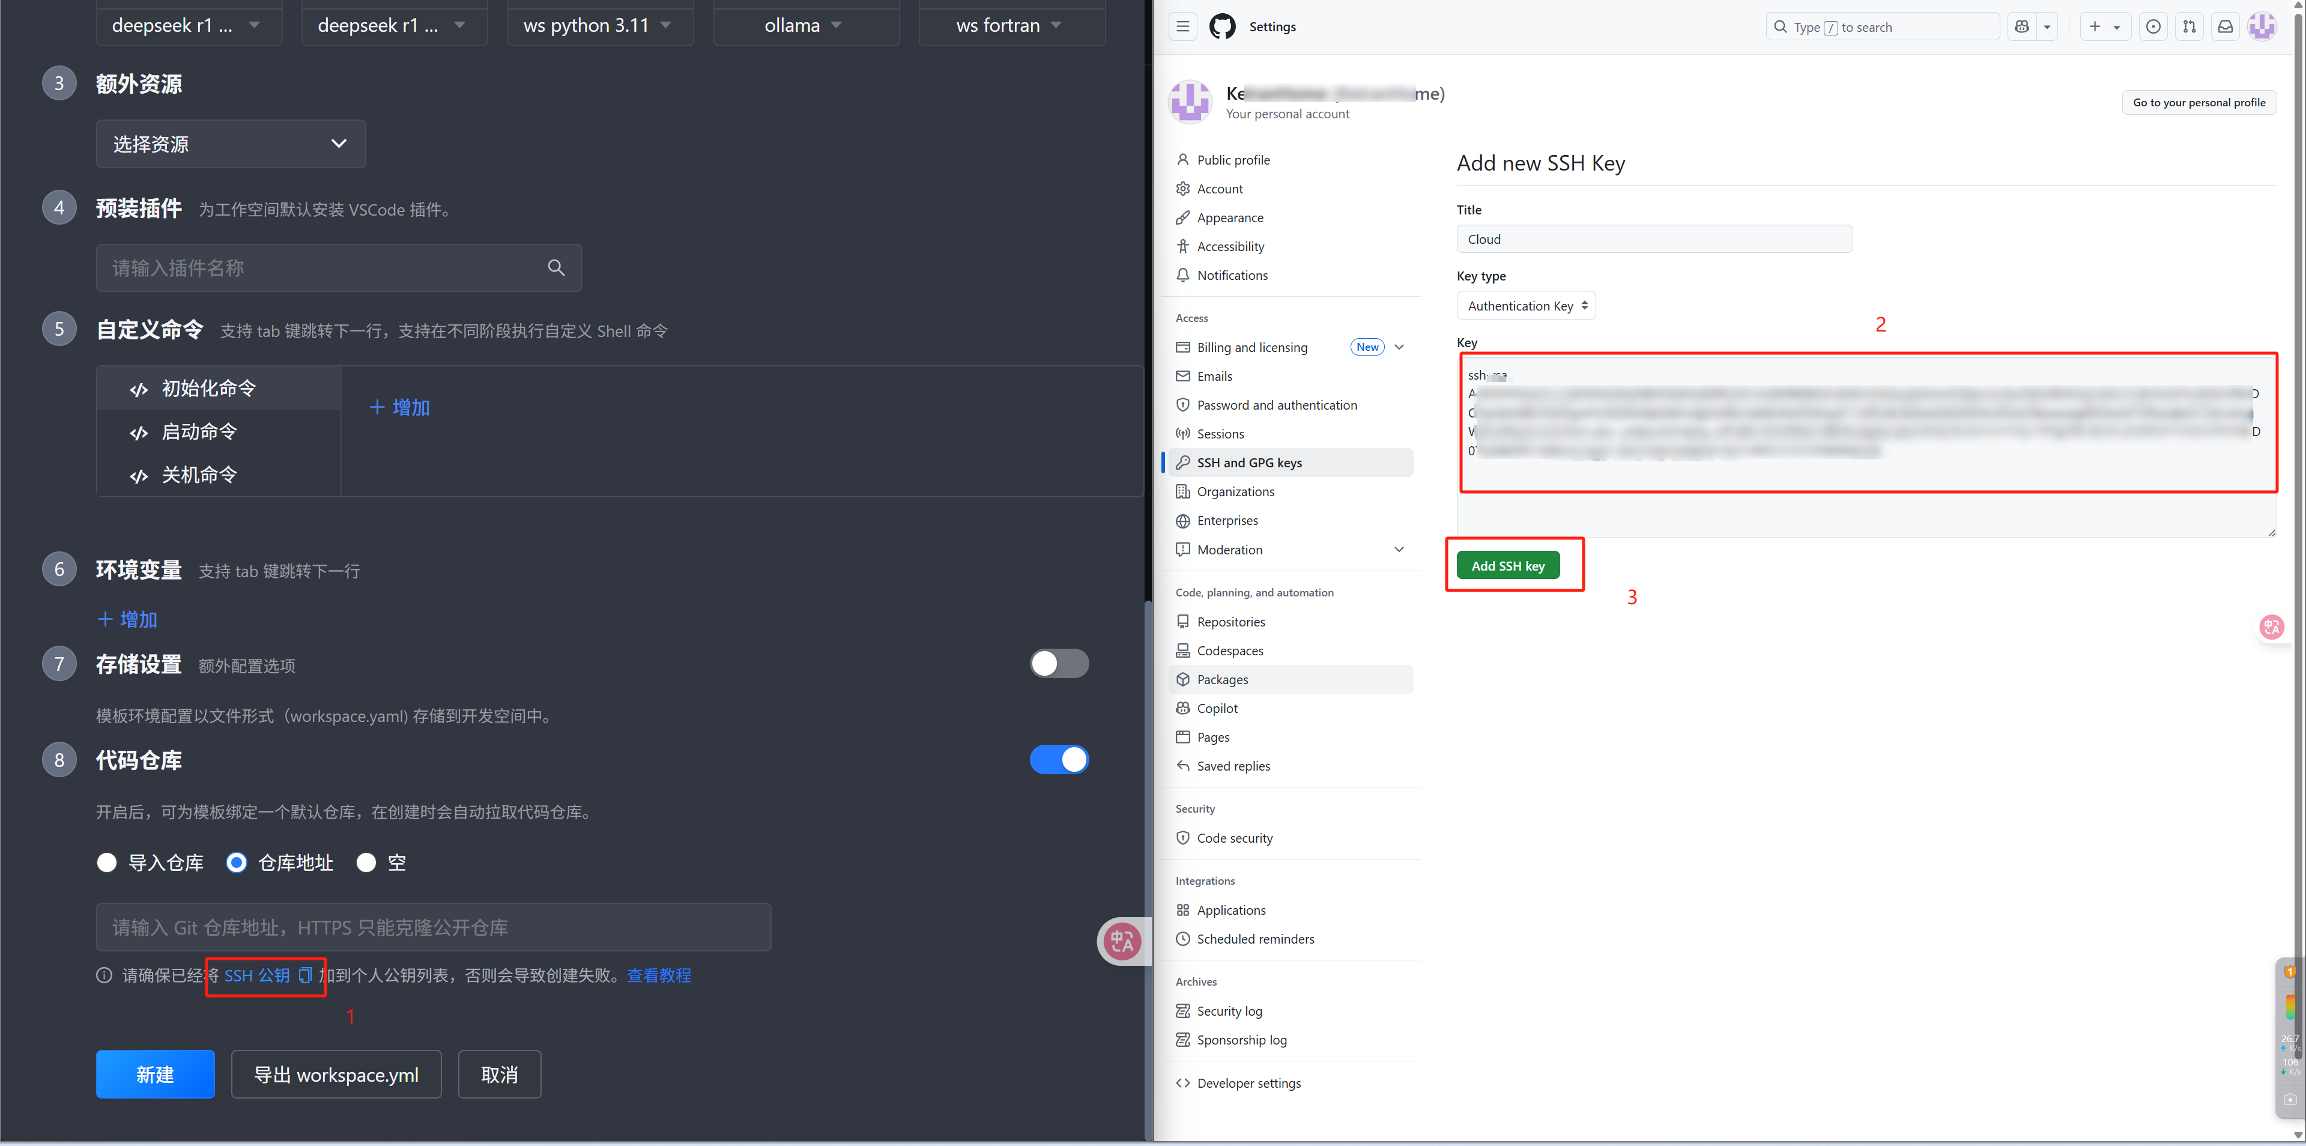Open the Copilot icon in header
The width and height of the screenshot is (2306, 1146).
(x=2021, y=27)
